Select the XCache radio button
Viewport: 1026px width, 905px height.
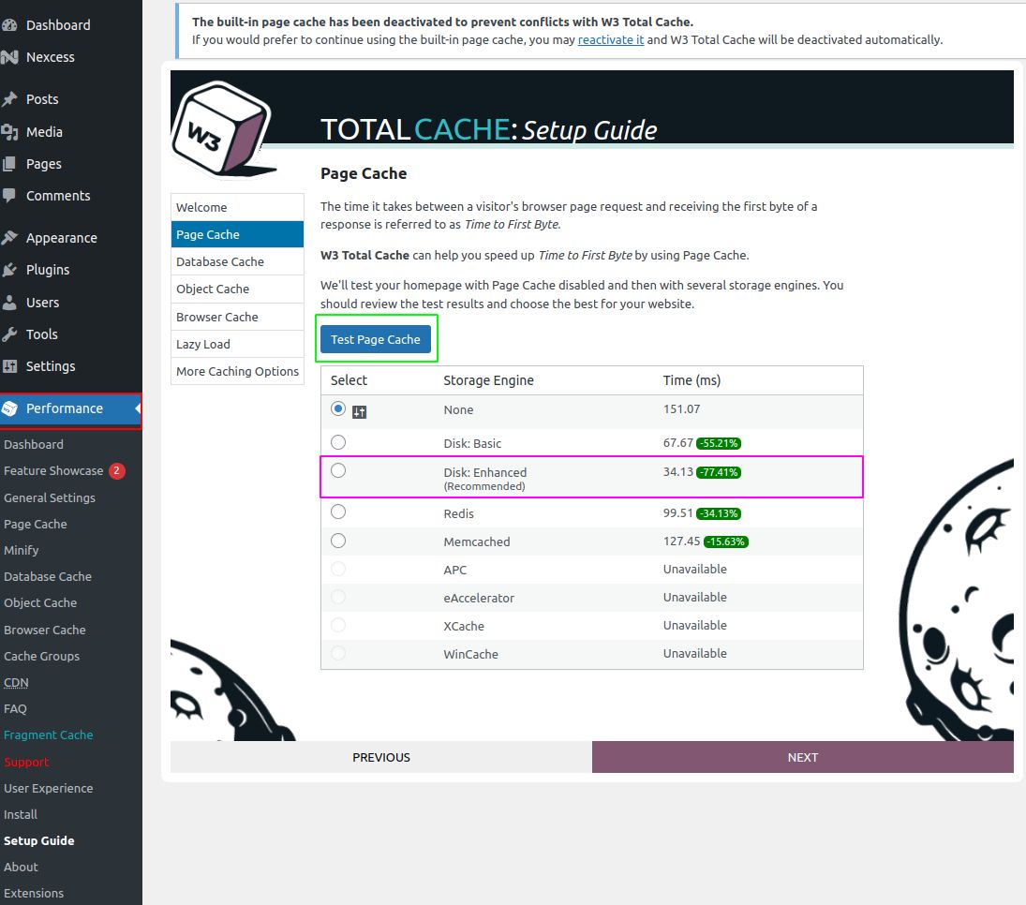(337, 625)
